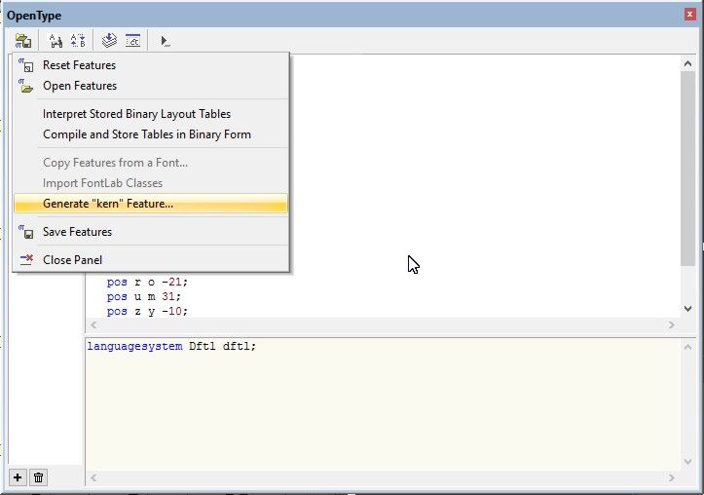The image size is (704, 495).
Task: Open the arrow options dropdown in toolbar
Action: pos(166,41)
